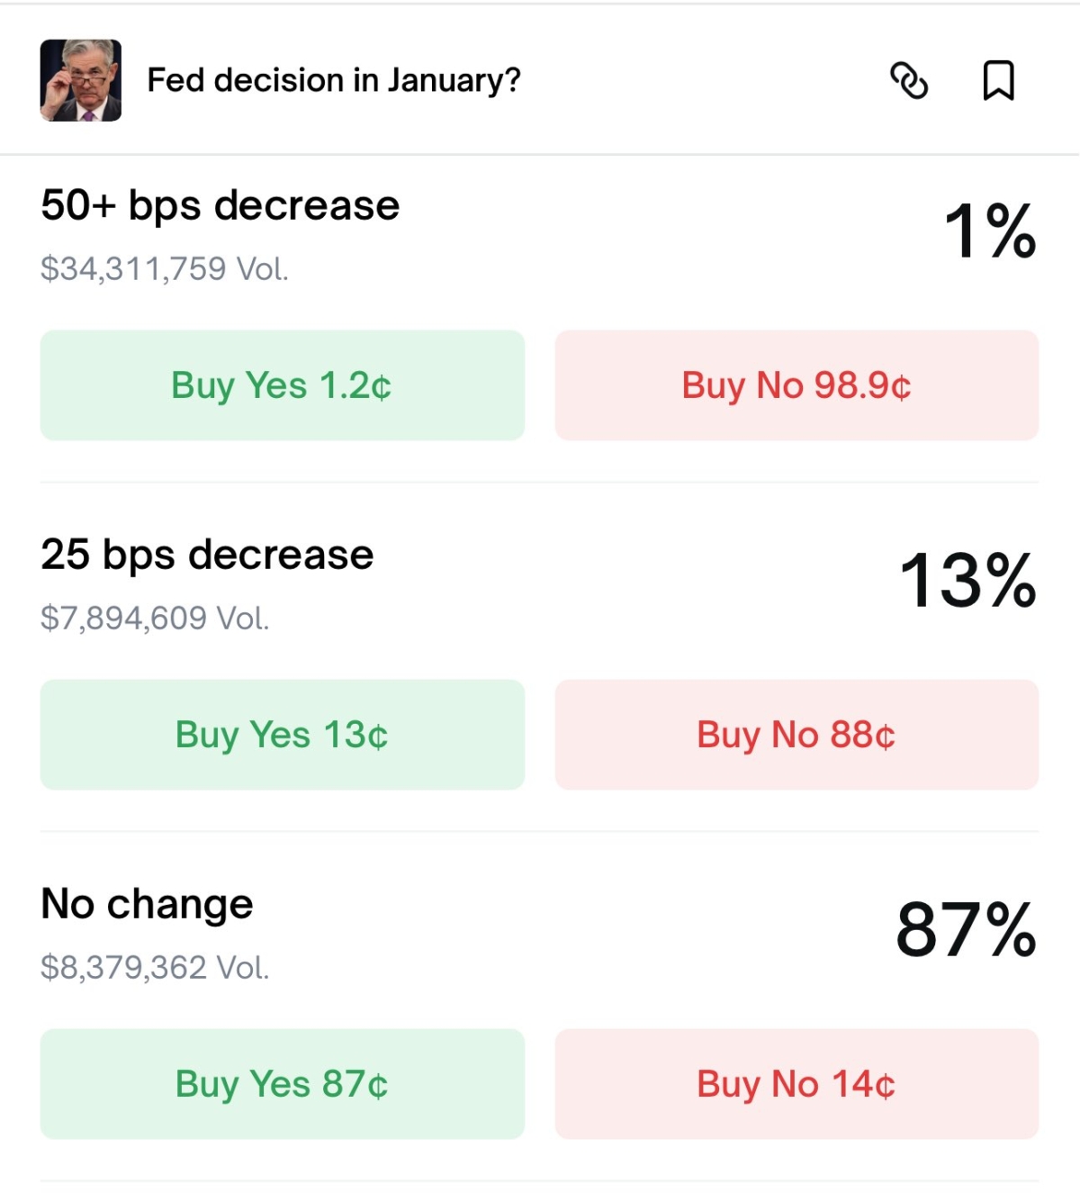Buy No at 98.9¢ for 50+ bps decrease
This screenshot has width=1080, height=1193.
tap(796, 385)
